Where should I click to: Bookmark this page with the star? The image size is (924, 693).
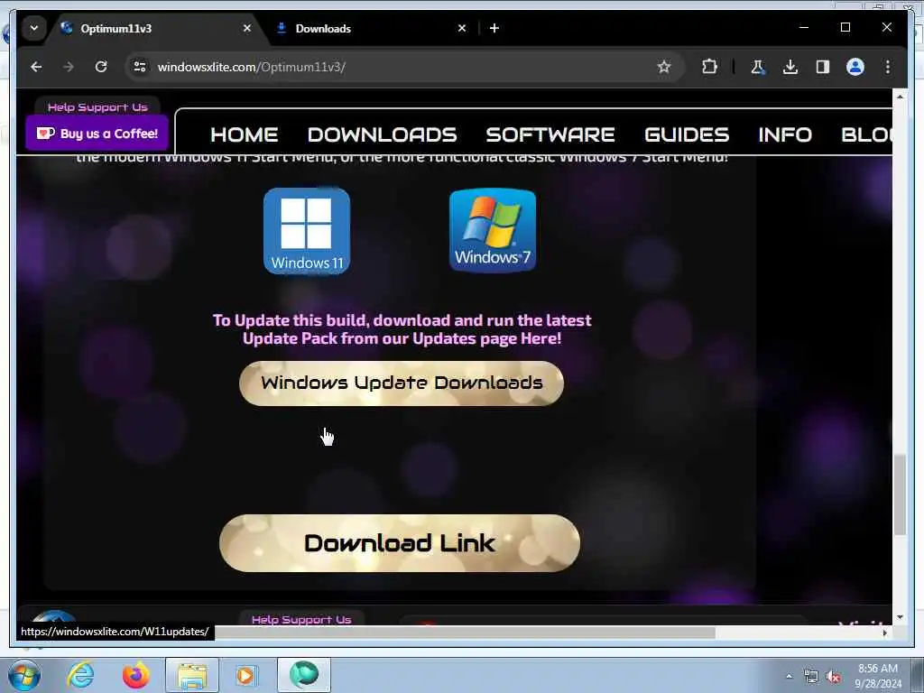coord(664,67)
